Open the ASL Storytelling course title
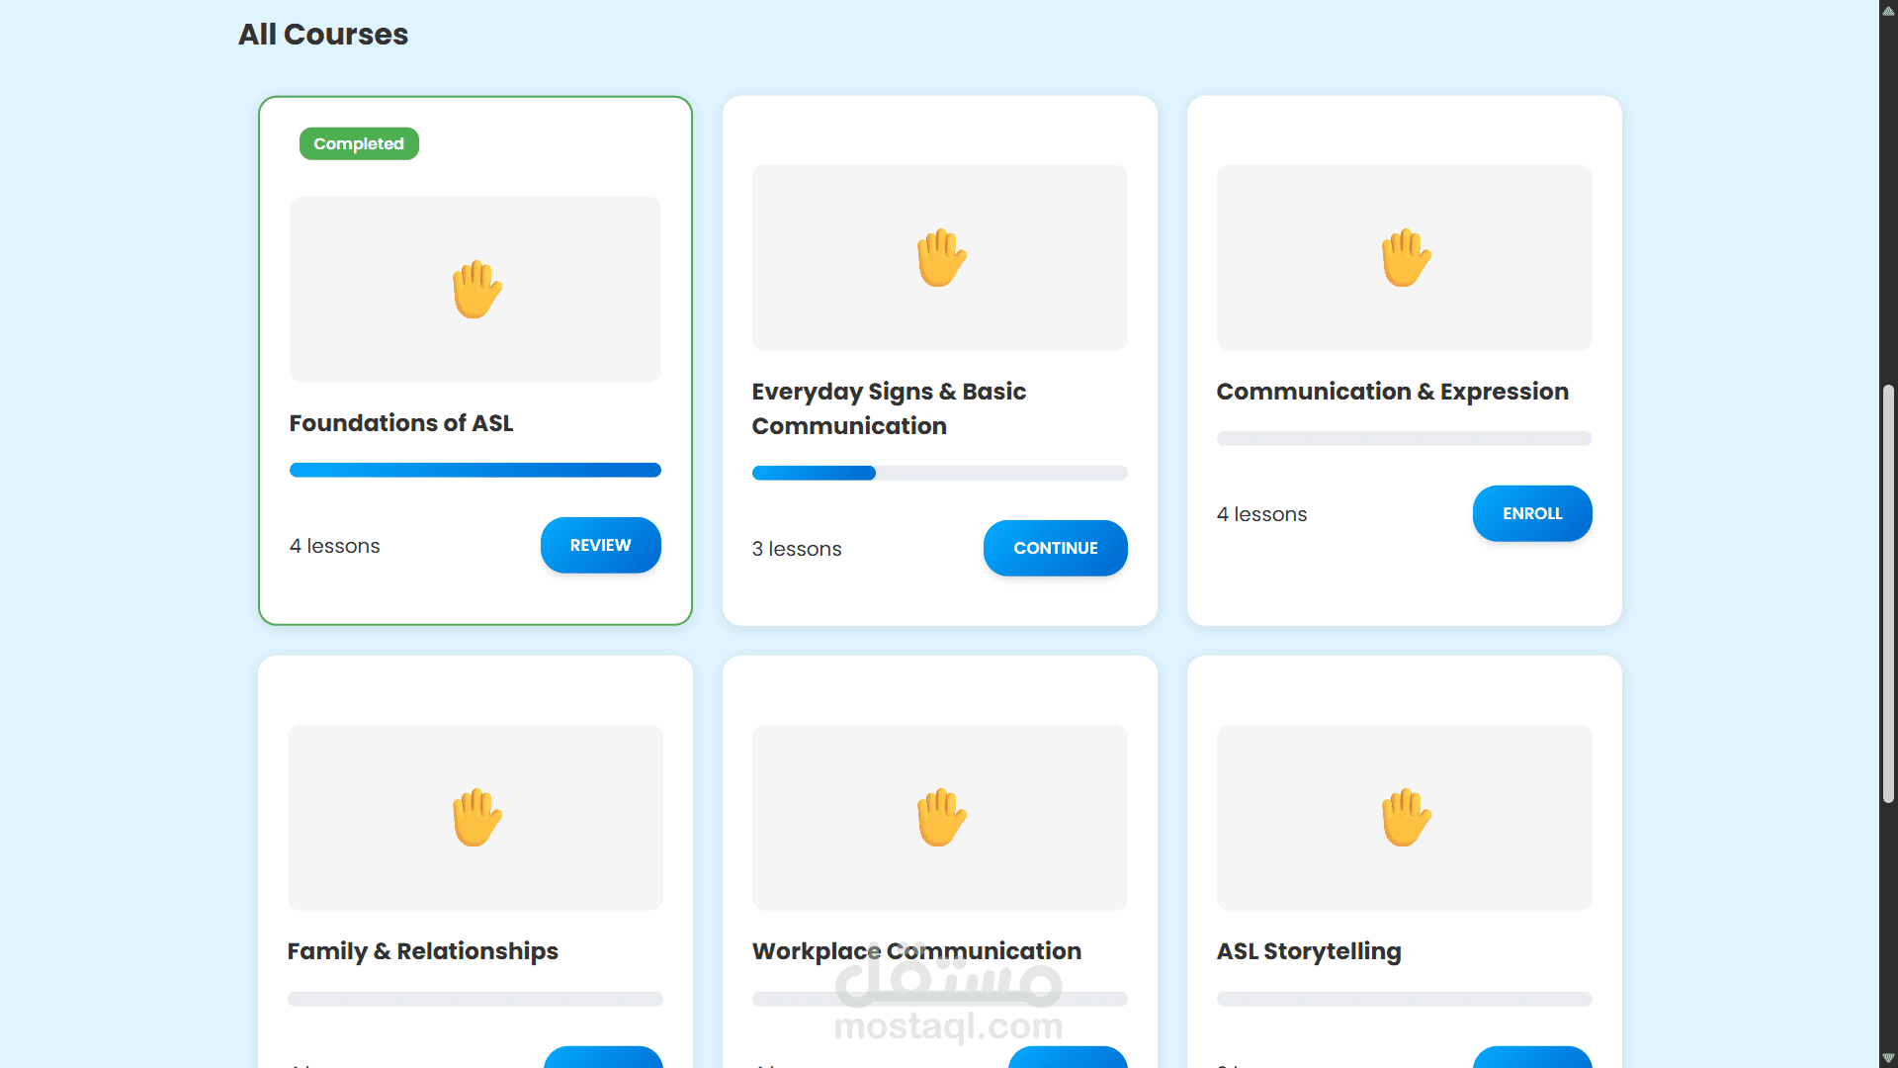The width and height of the screenshot is (1898, 1068). (x=1308, y=951)
